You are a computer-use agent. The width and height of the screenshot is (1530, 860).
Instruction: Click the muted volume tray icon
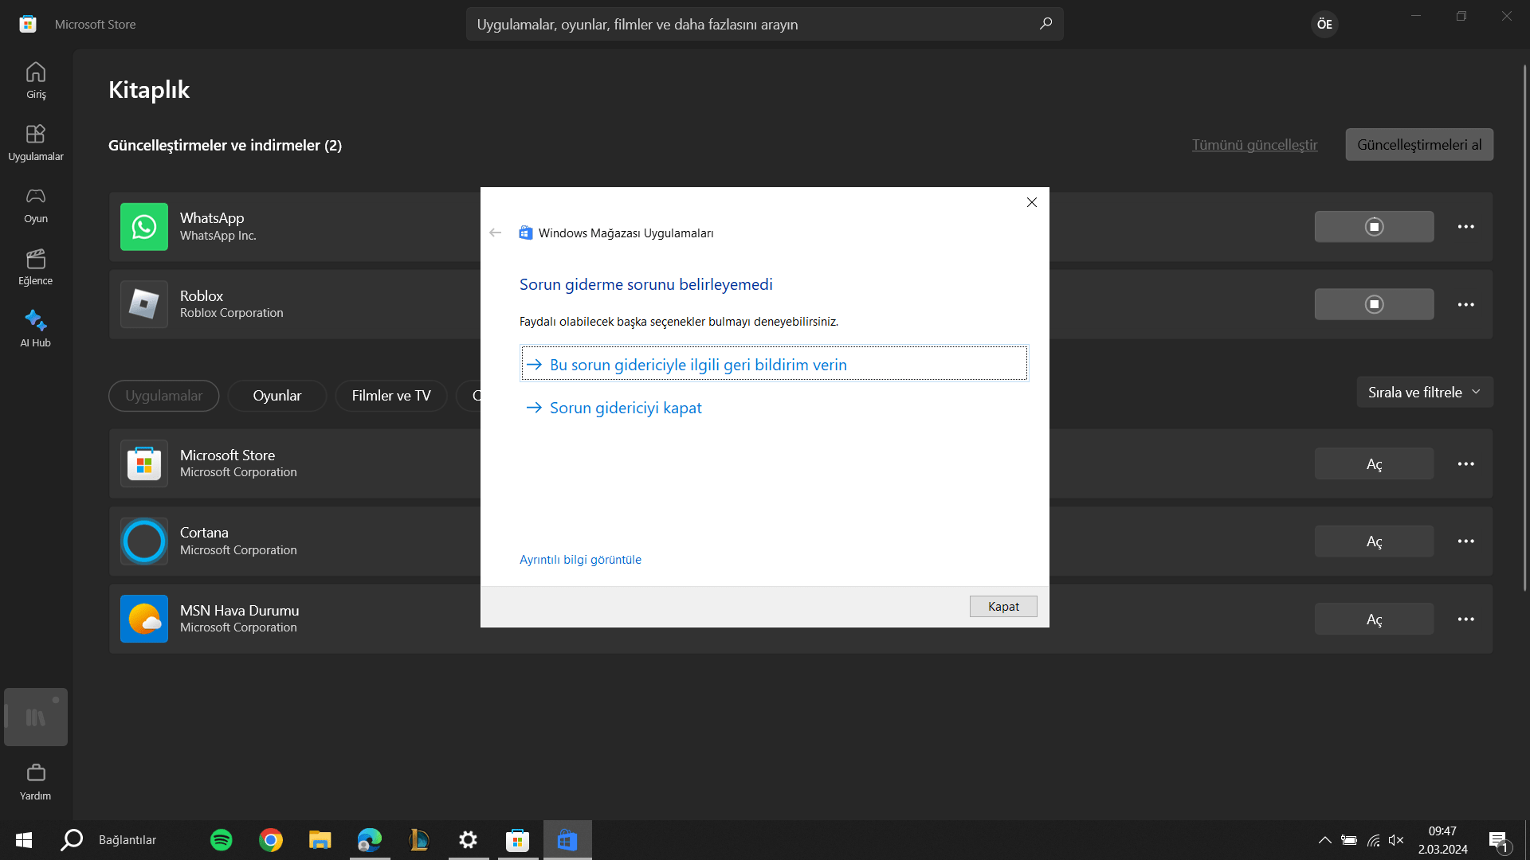[1396, 840]
